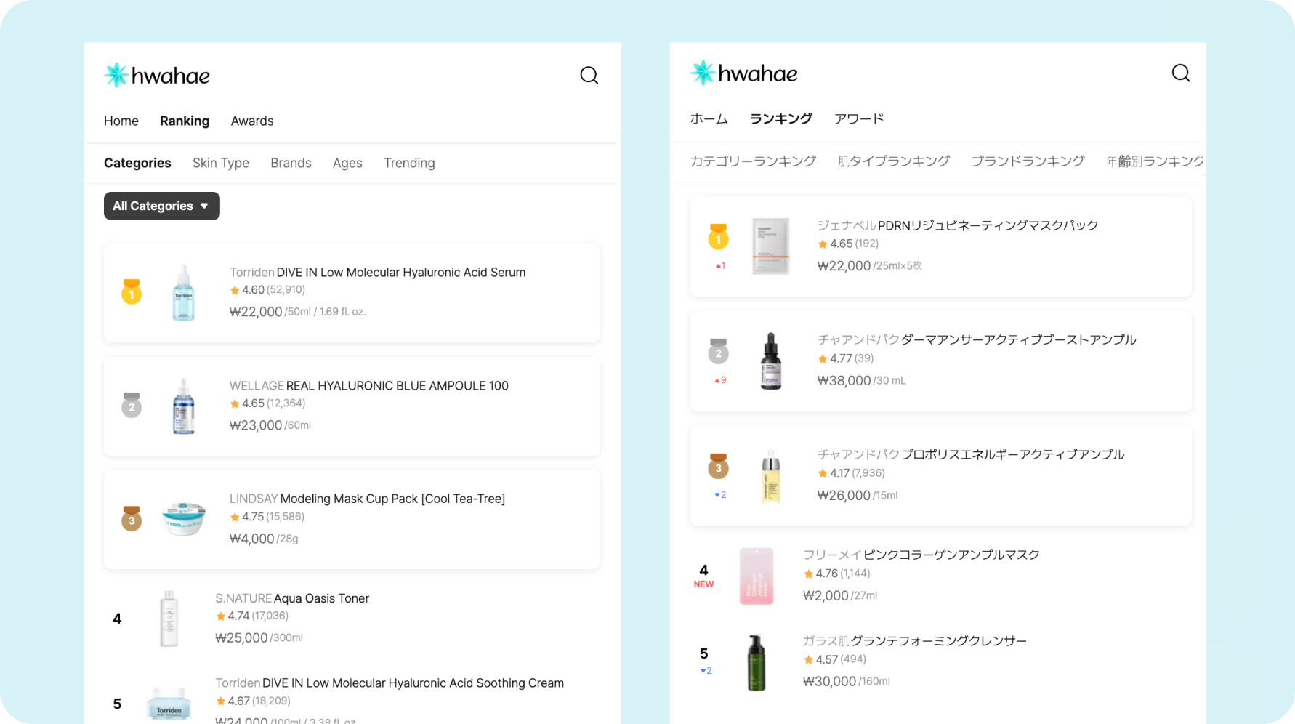Click the PDRN mask pack thumbnail
1295x724 pixels.
[770, 246]
